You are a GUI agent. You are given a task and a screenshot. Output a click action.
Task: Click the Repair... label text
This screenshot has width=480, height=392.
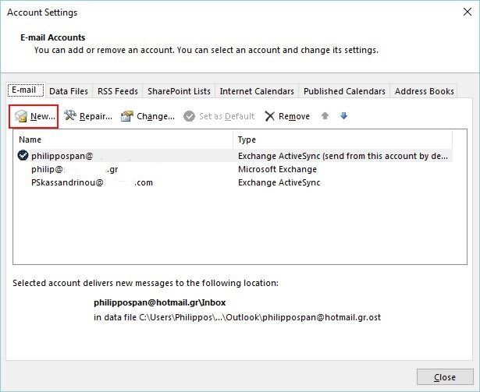(96, 116)
